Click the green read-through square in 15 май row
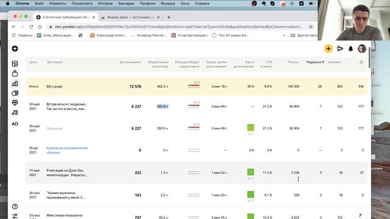This screenshot has height=219, width=390. pyautogui.click(x=250, y=172)
